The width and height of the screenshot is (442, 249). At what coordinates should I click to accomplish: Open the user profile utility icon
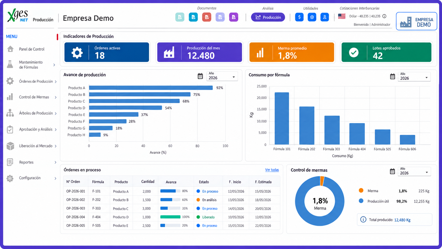tap(325, 17)
